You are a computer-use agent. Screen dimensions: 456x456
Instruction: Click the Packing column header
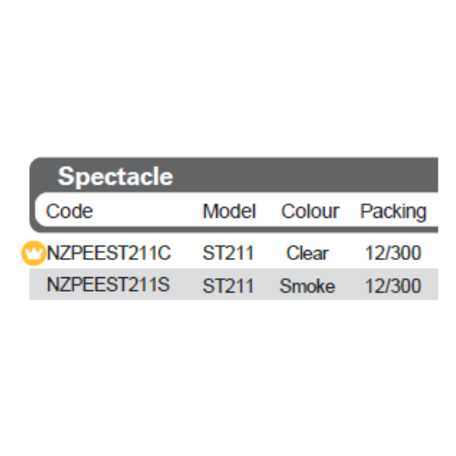393,212
